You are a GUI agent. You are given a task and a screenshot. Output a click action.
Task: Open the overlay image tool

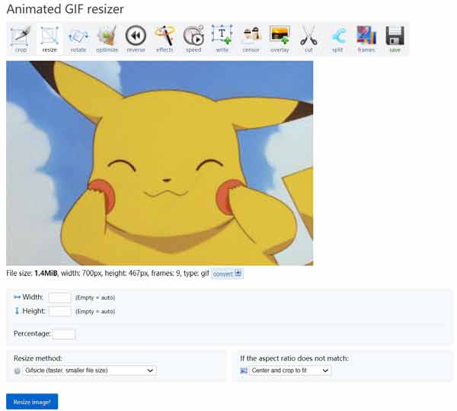pos(280,40)
